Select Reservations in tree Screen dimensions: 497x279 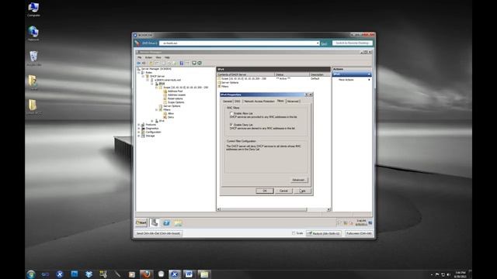[175, 98]
